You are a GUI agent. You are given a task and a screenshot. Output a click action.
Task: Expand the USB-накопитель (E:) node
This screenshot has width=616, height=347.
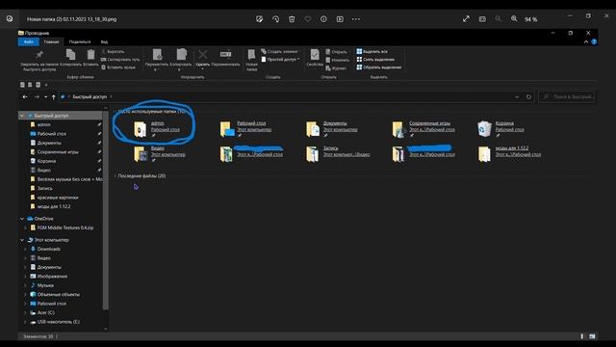click(26, 322)
